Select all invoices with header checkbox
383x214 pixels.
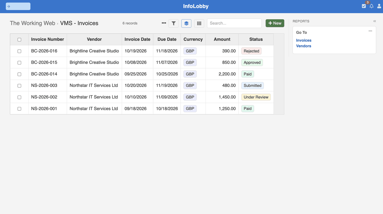coord(19,40)
